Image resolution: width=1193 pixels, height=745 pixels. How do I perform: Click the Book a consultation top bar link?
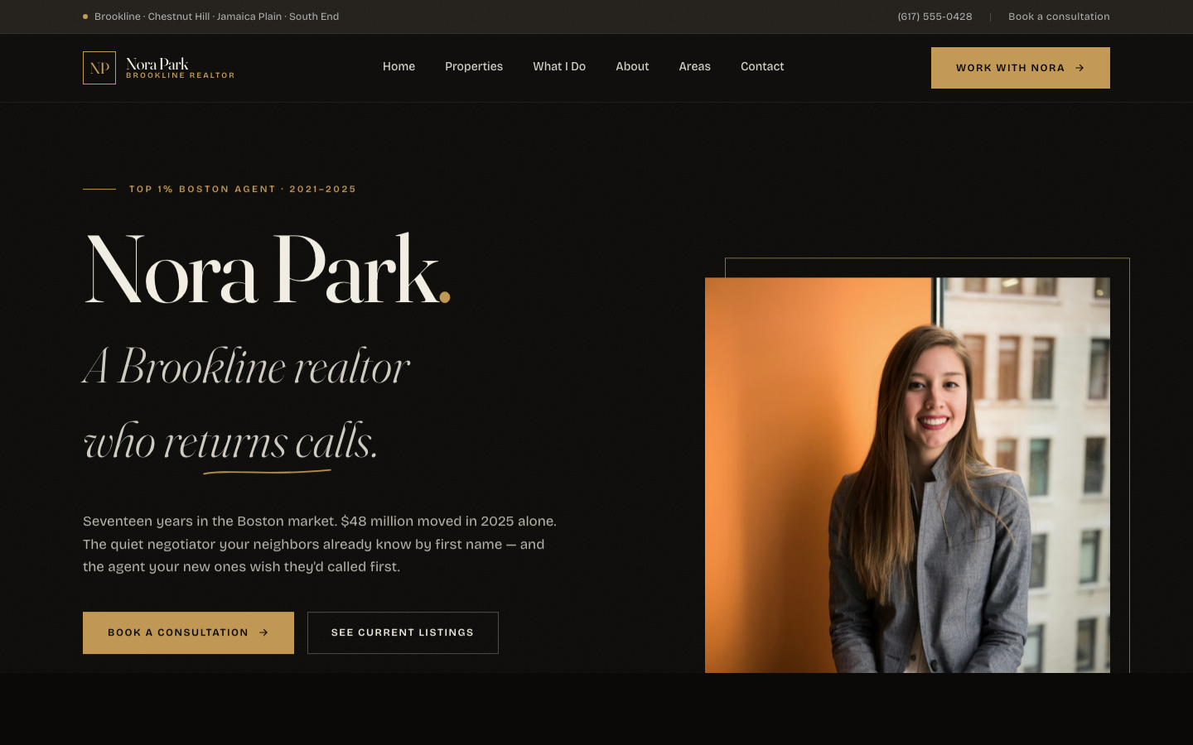1059,16
